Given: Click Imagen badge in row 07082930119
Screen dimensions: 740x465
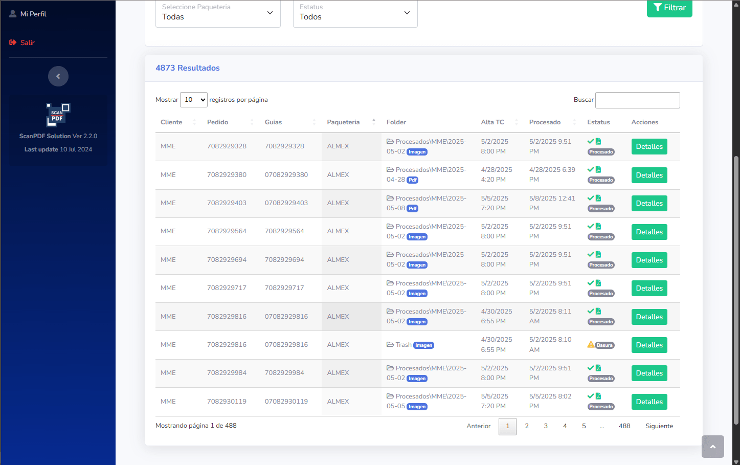Looking at the screenshot, I should point(417,407).
